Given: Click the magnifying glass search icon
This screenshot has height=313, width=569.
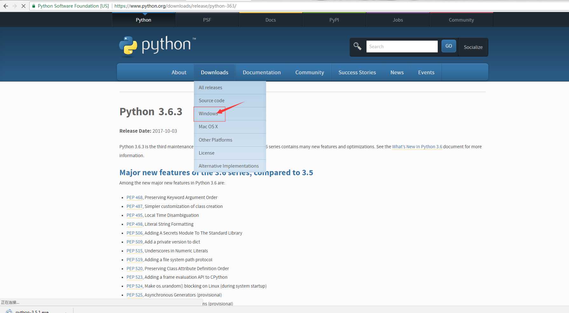Looking at the screenshot, I should (357, 46).
